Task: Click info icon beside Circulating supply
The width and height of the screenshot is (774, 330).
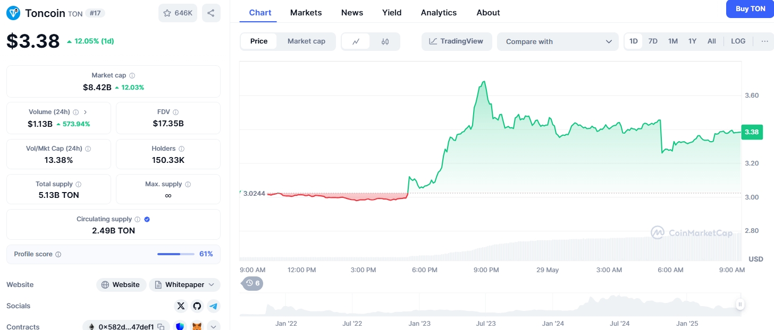Action: [137, 220]
